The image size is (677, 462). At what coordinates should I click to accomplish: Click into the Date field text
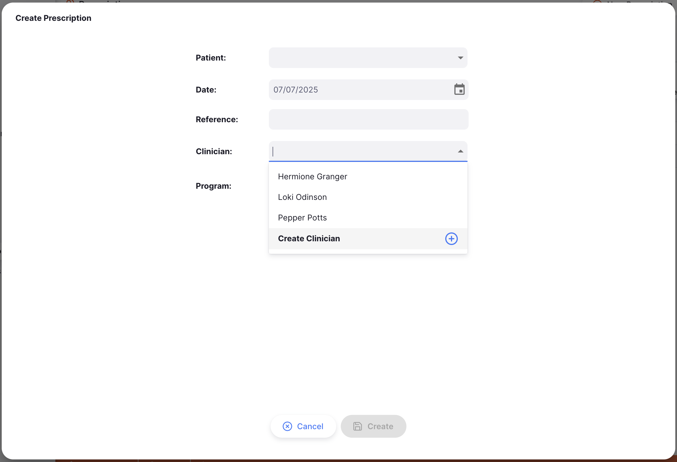pyautogui.click(x=295, y=90)
